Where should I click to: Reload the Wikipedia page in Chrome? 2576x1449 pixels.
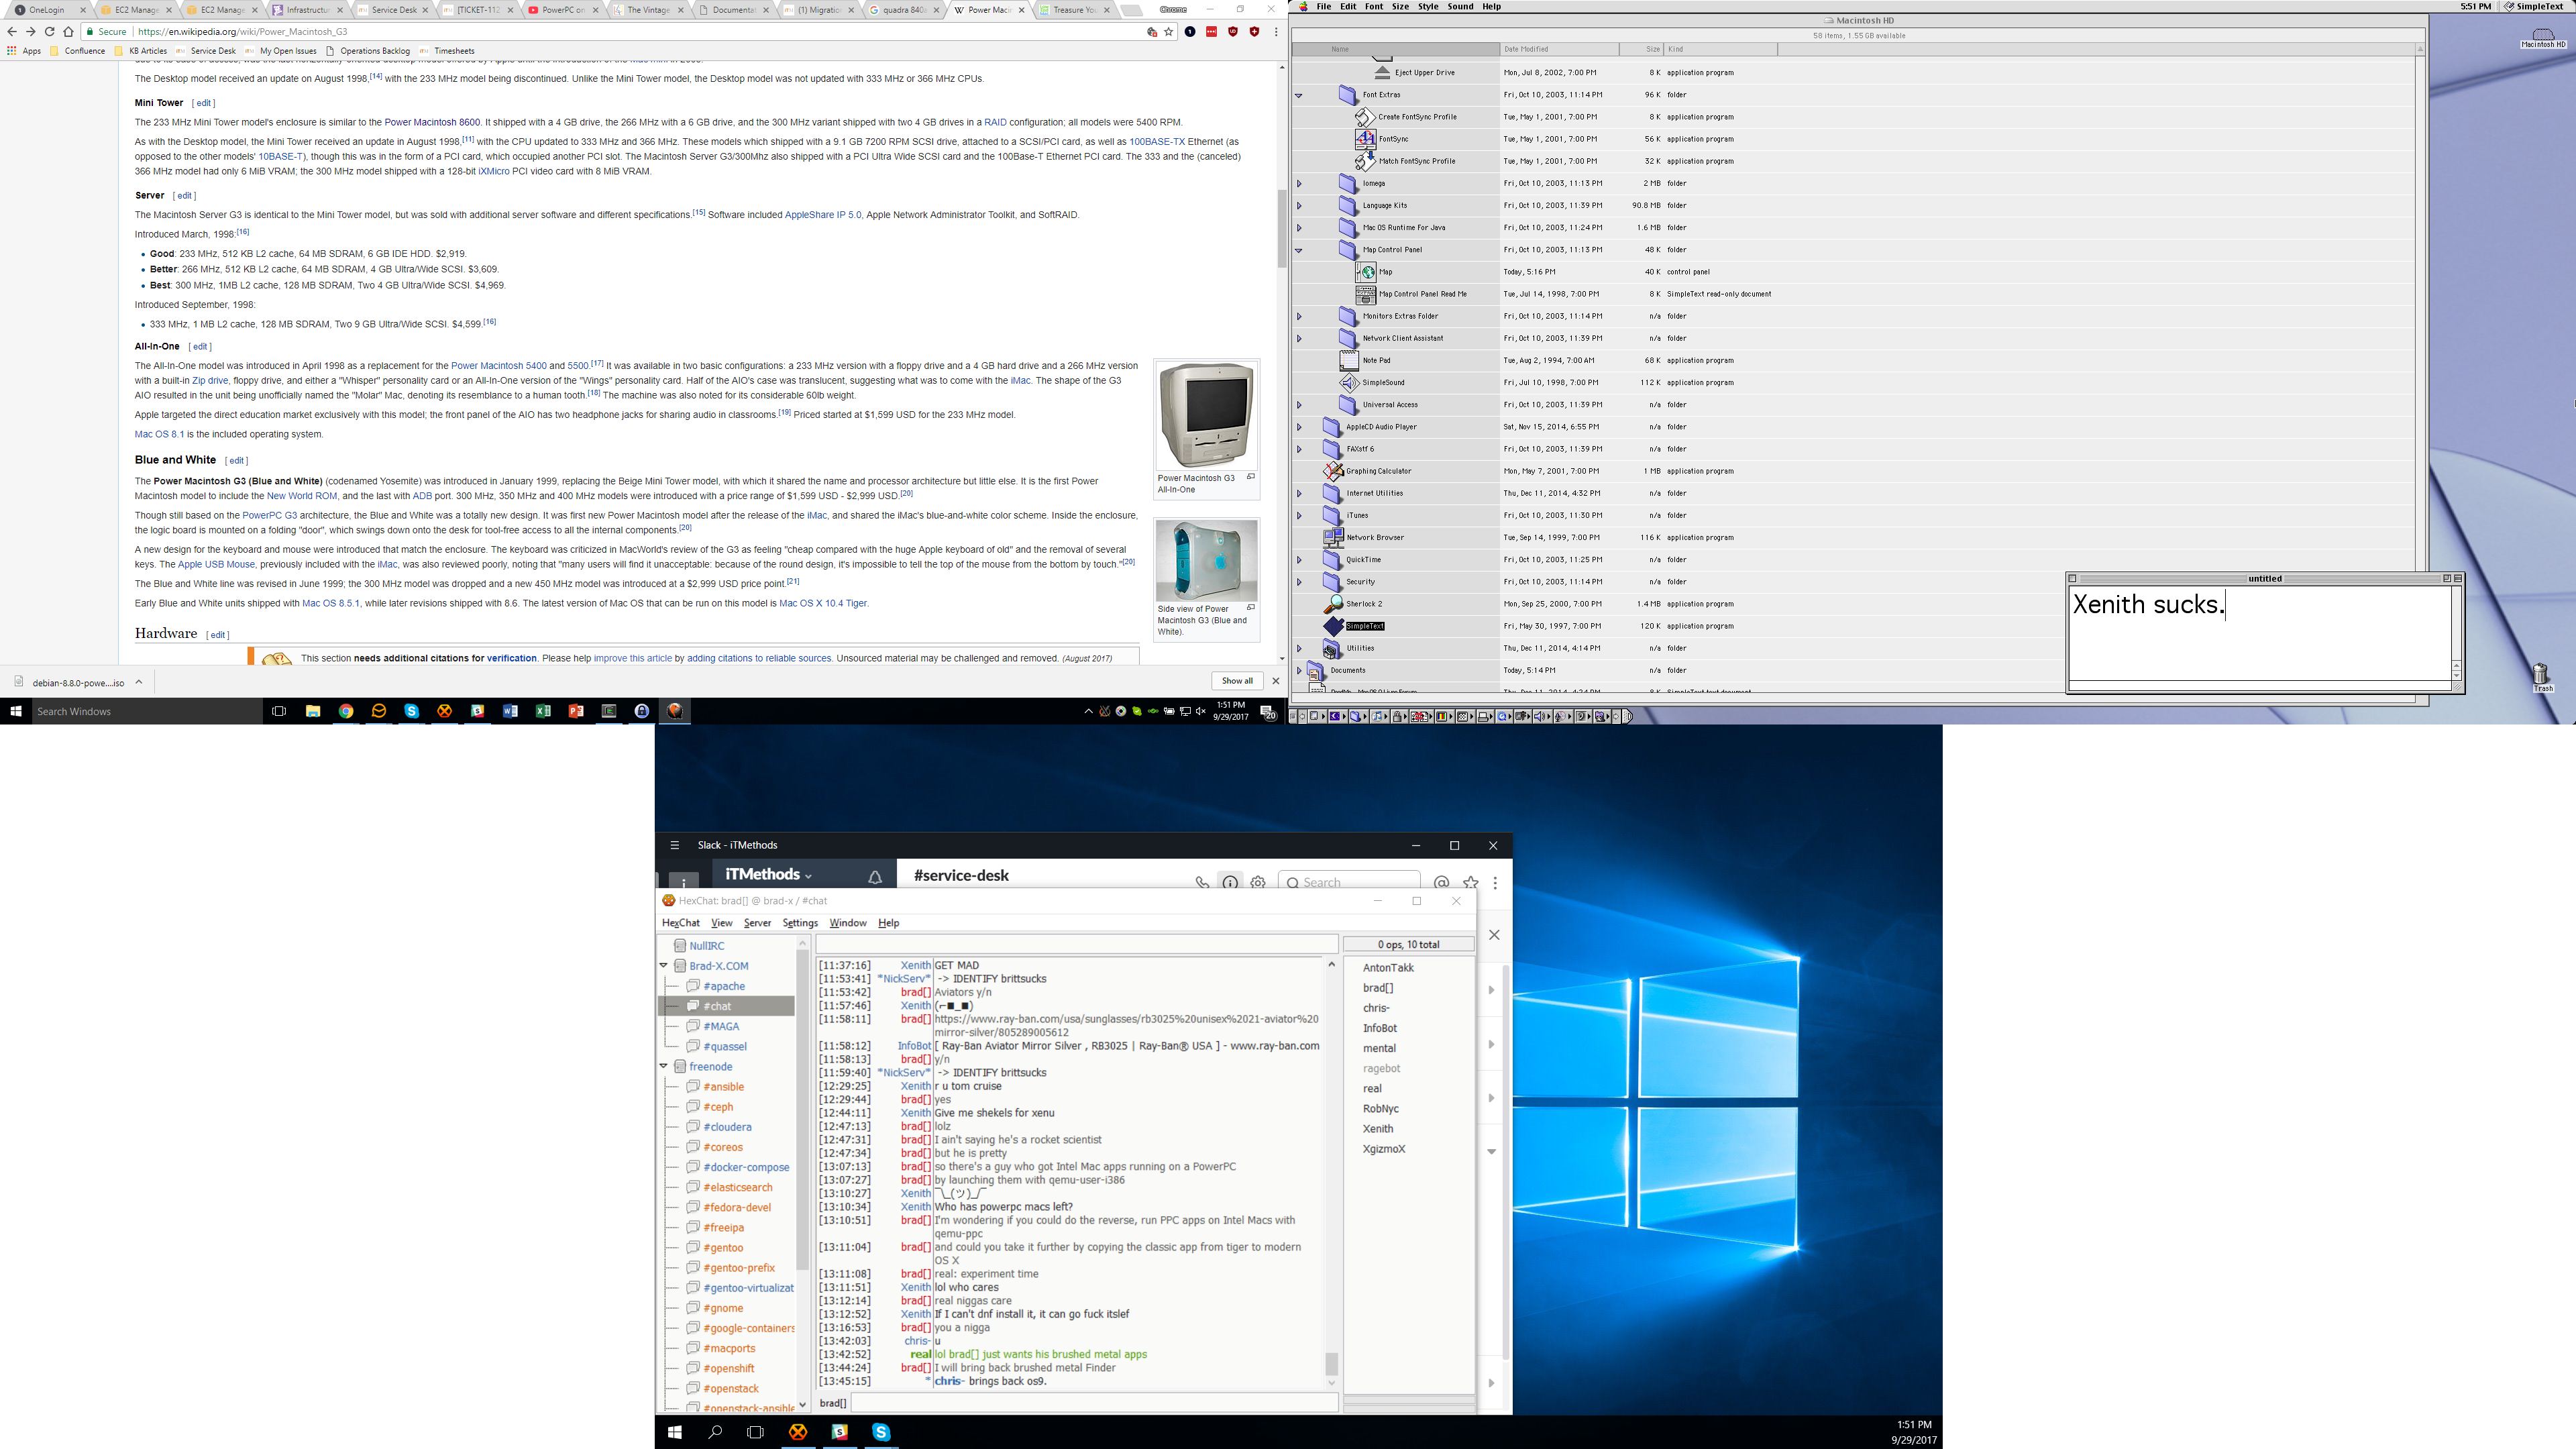pos(49,31)
